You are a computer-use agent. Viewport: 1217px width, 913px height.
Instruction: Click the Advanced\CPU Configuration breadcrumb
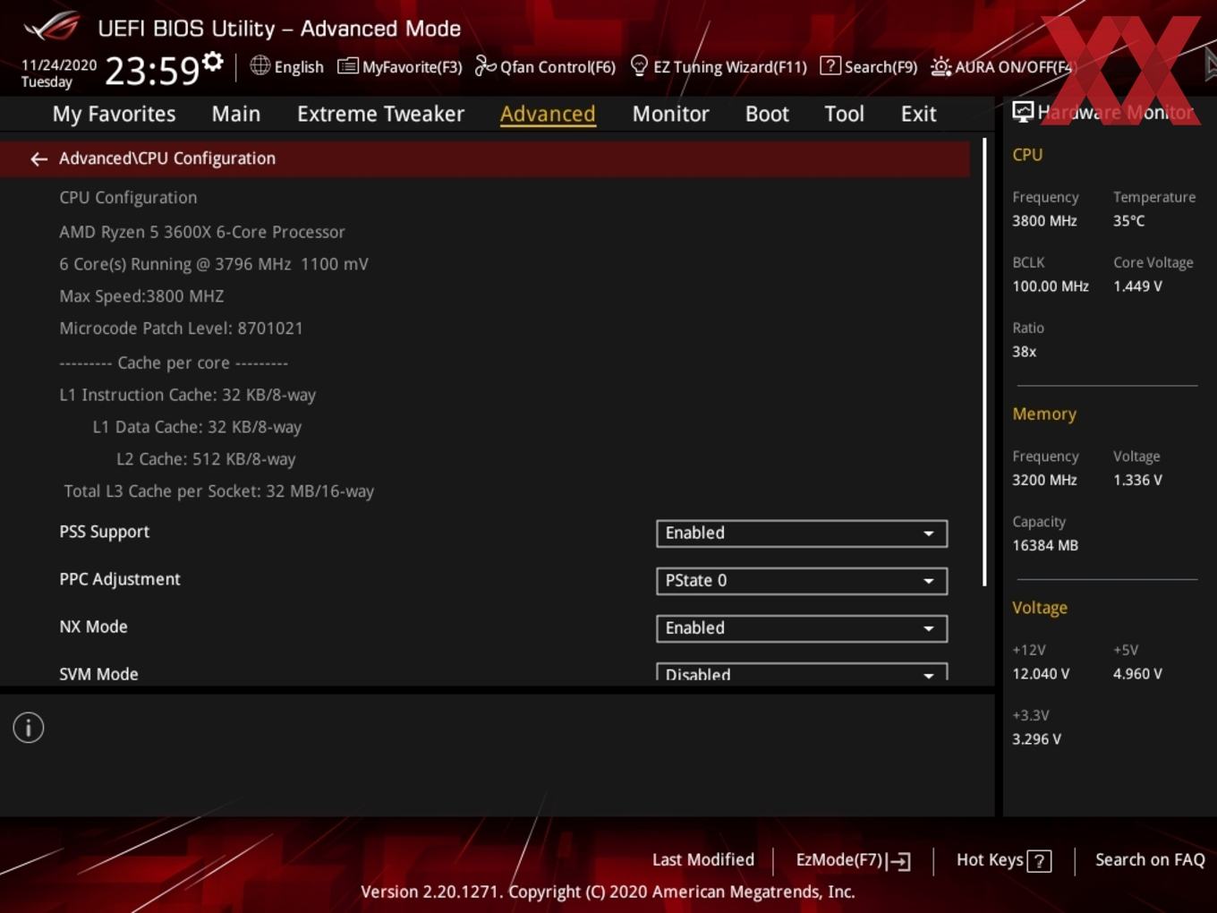click(167, 158)
